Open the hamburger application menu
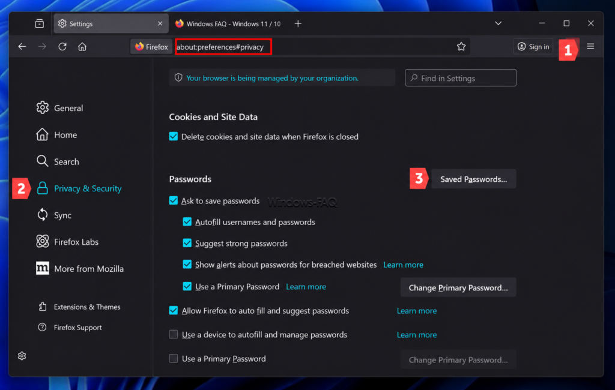This screenshot has width=615, height=390. tap(590, 46)
